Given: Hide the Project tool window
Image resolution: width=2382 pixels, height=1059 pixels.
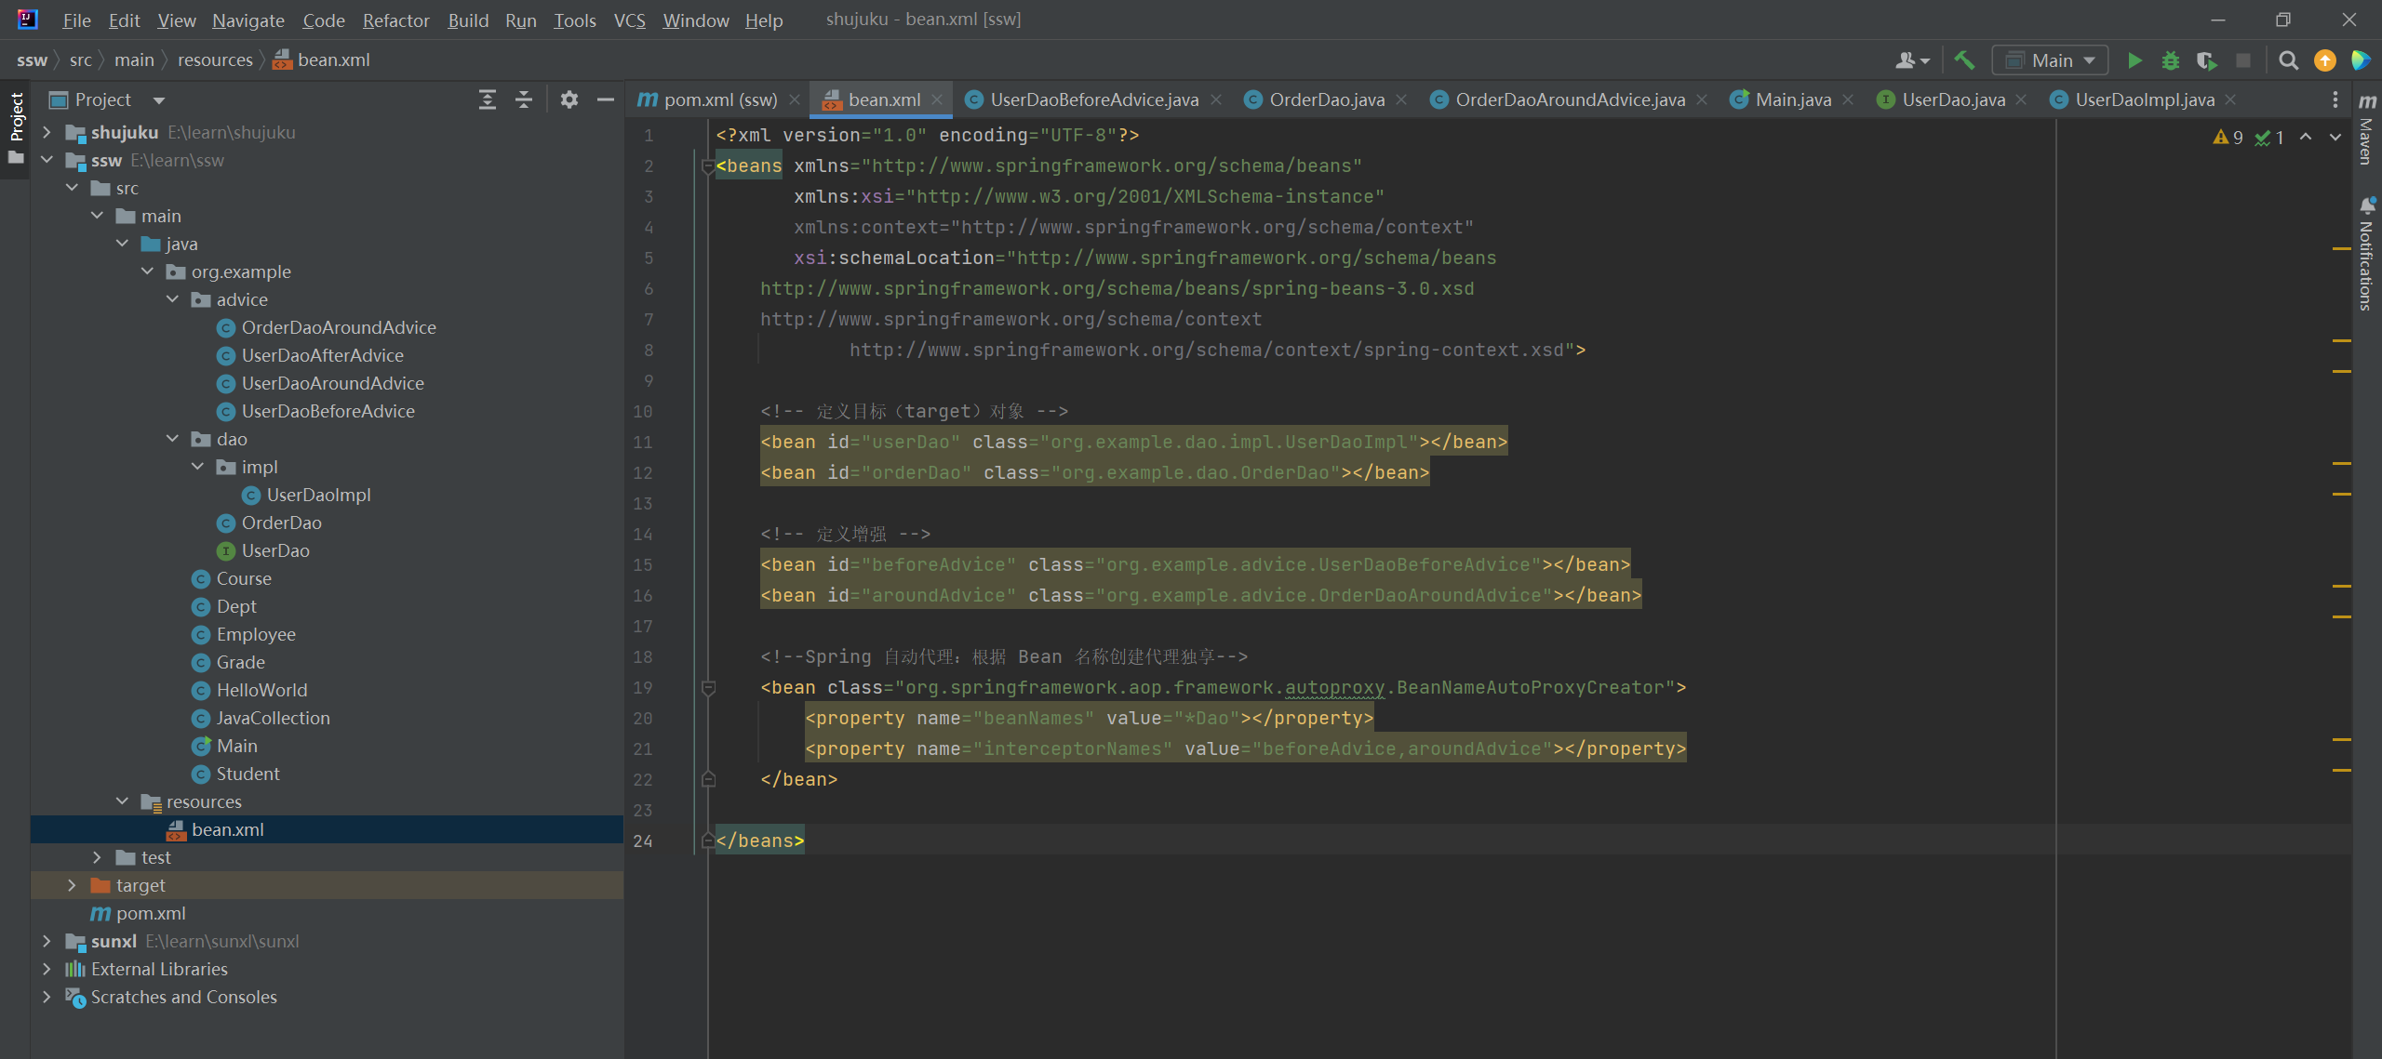Looking at the screenshot, I should [x=606, y=99].
